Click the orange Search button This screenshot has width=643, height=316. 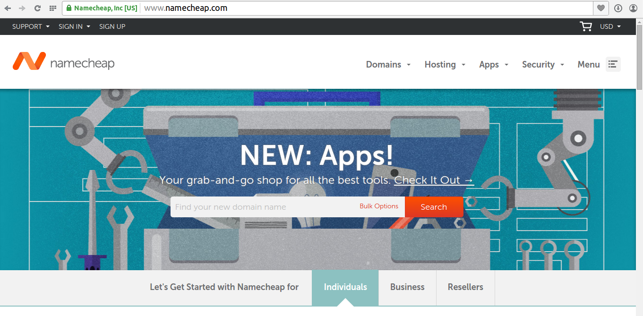[434, 207]
